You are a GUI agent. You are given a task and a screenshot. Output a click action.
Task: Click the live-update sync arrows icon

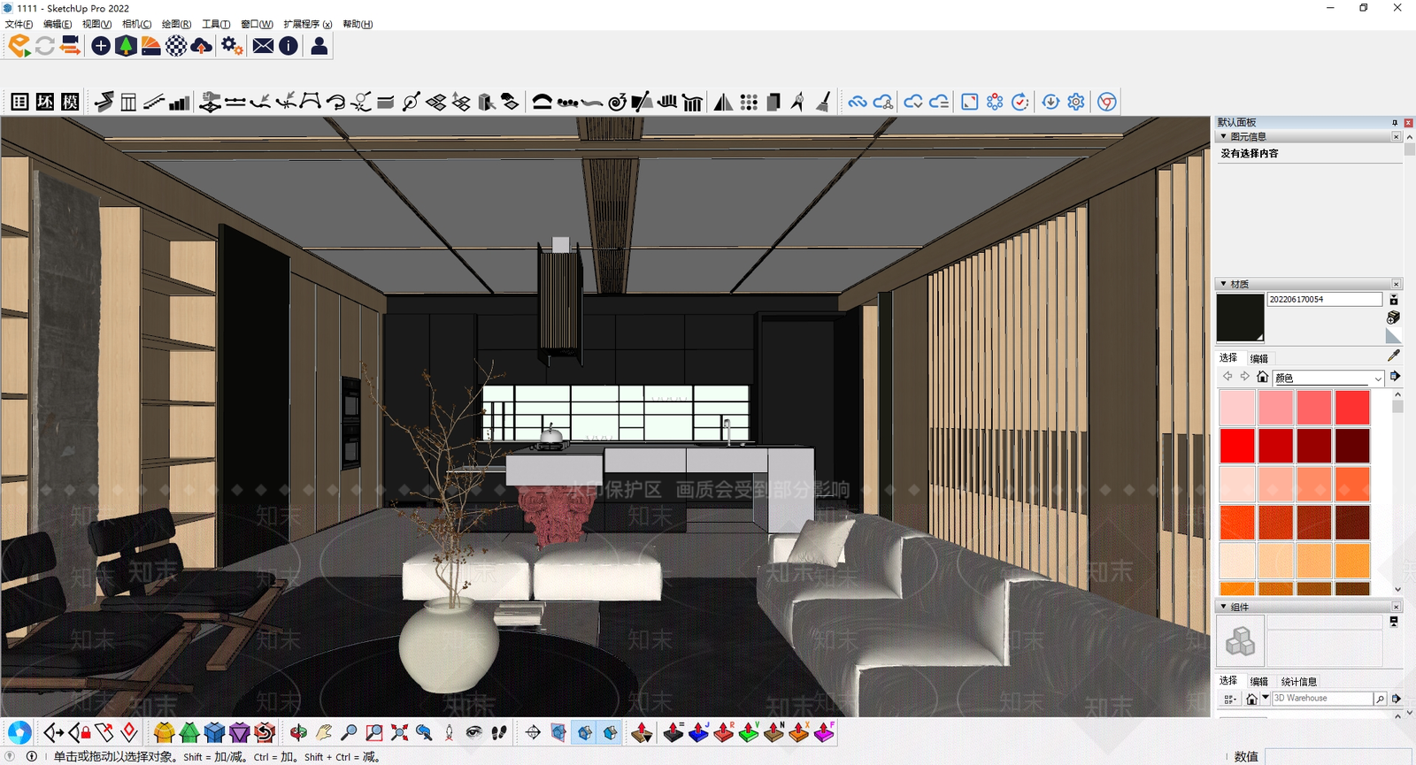[45, 45]
